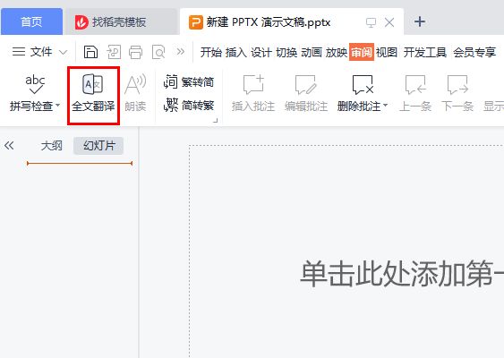This screenshot has height=358, width=504.
Task: Go to next comment 下一条
Action: (457, 93)
